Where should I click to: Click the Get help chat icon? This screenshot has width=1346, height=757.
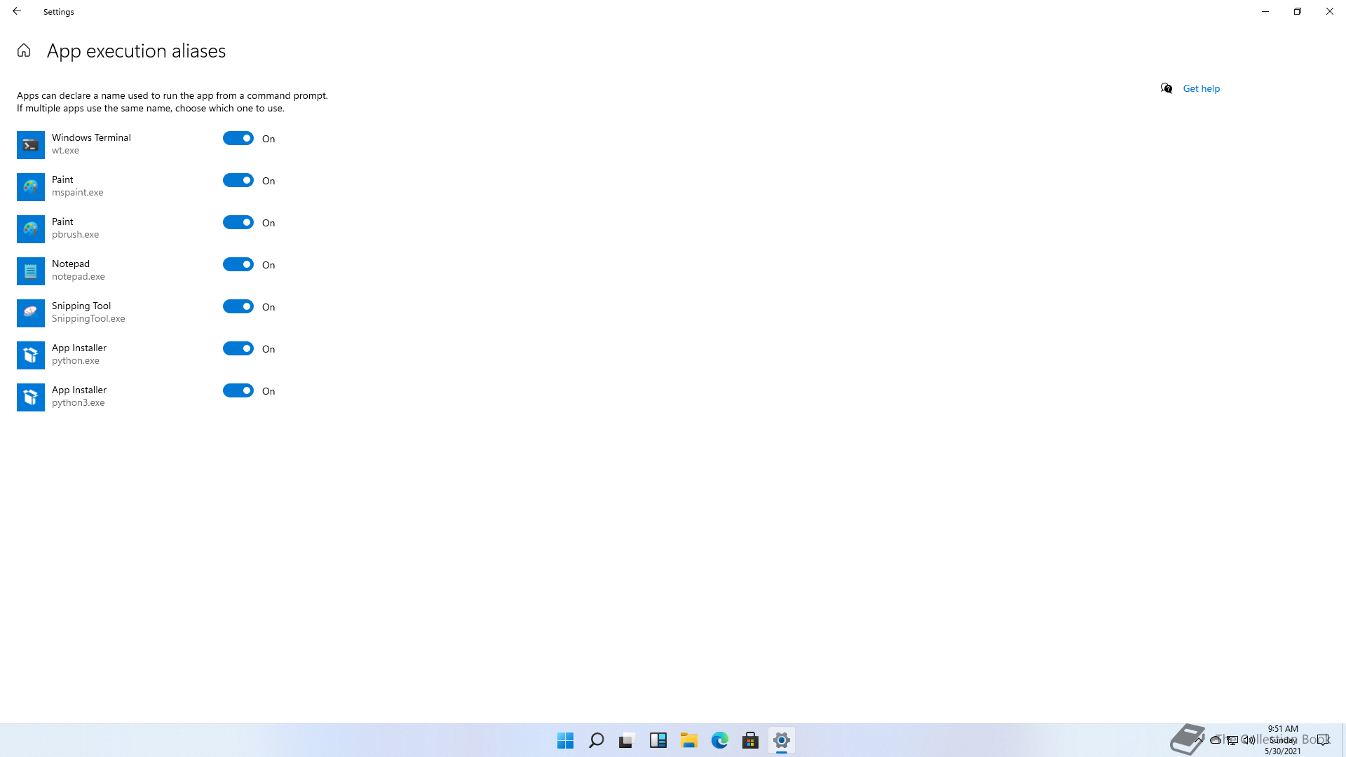[x=1167, y=88]
